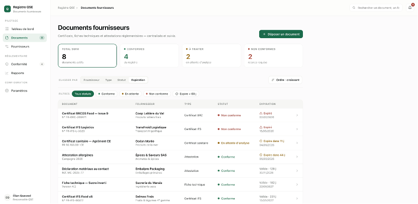This screenshot has height=204, width=418.
Task: Open Déclaration matériaux au contact row chevron
Action: point(297,170)
